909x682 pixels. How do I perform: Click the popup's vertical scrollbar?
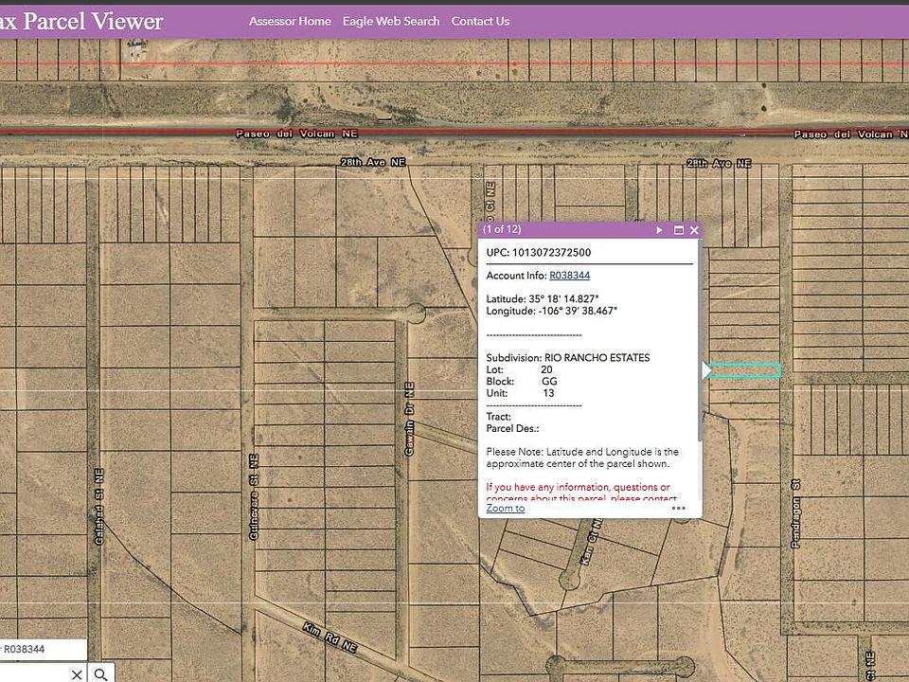tap(700, 339)
